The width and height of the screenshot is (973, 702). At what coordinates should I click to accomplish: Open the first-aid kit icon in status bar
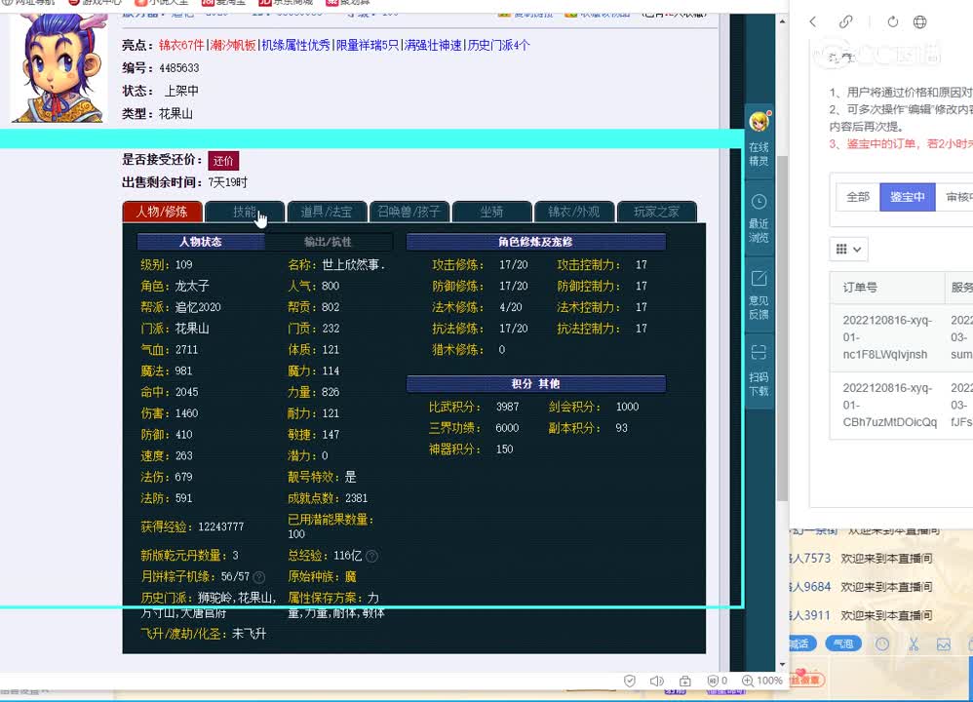pos(685,681)
